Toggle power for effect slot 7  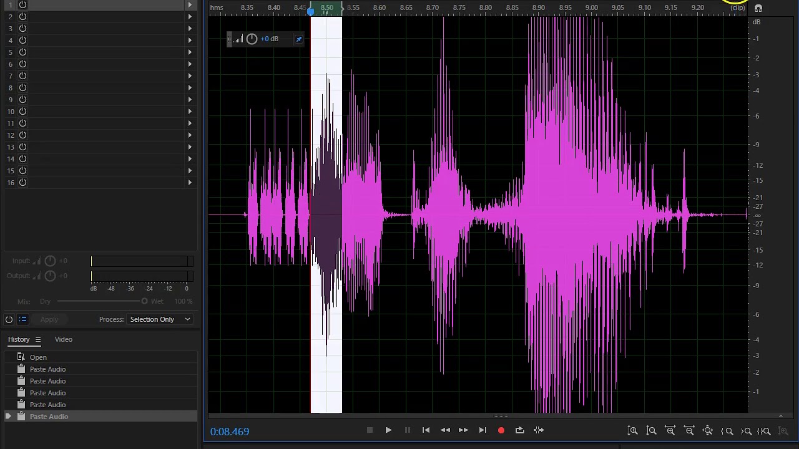tap(22, 75)
